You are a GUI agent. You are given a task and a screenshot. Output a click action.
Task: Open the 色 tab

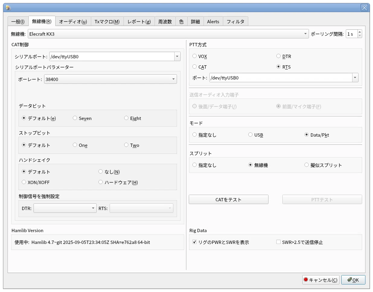pos(181,21)
